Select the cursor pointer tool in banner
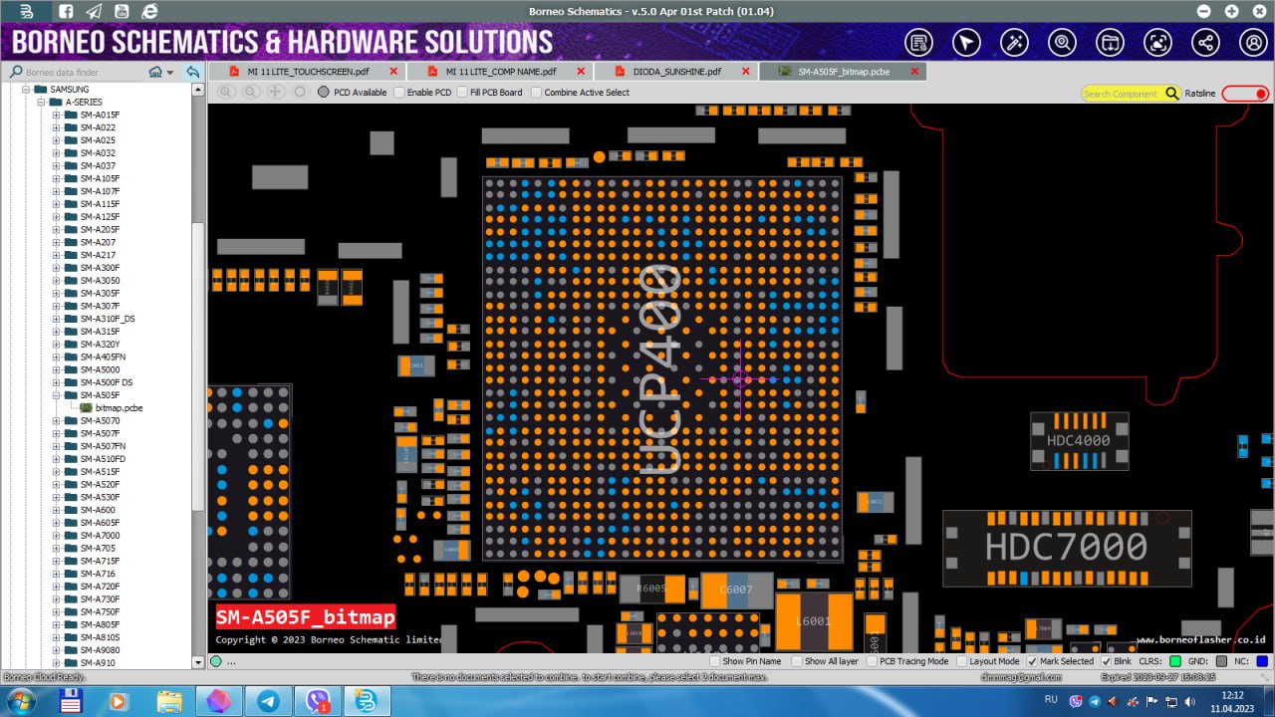This screenshot has height=717, width=1275. pyautogui.click(x=966, y=43)
